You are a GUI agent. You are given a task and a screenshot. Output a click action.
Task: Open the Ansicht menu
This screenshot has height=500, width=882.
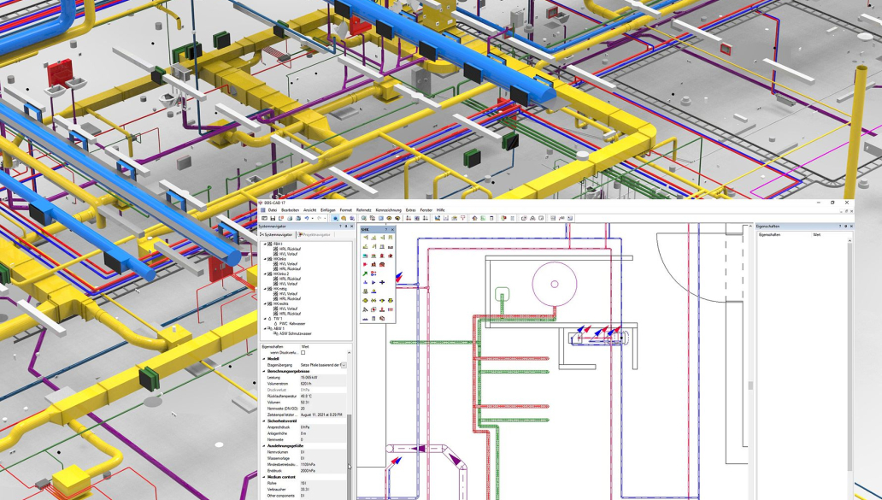coord(310,210)
